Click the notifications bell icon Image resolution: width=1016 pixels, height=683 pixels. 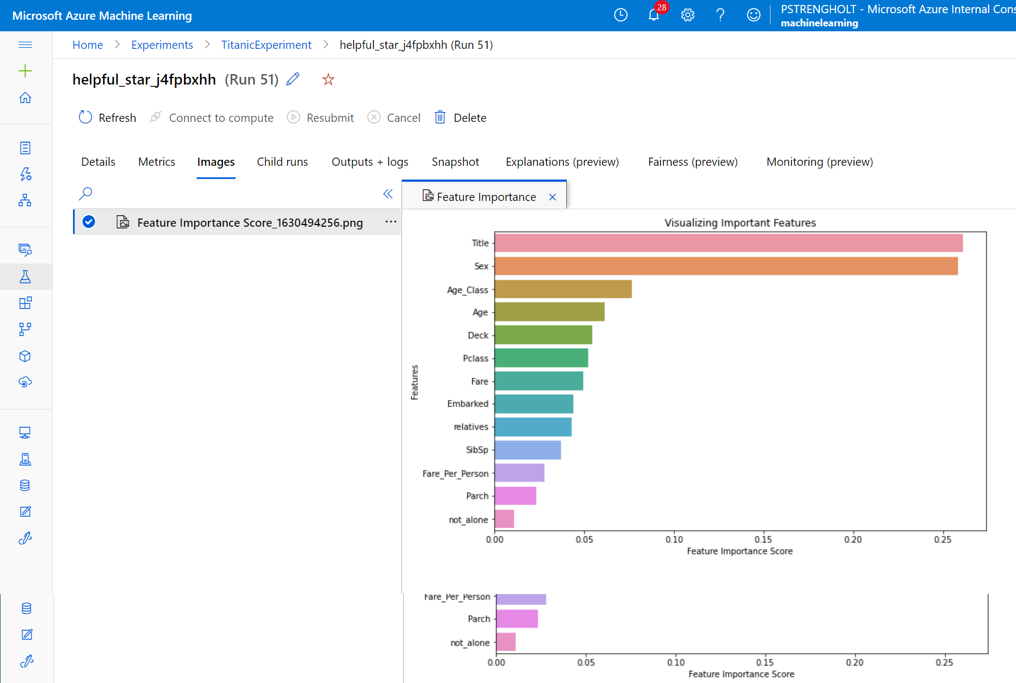[x=654, y=15]
